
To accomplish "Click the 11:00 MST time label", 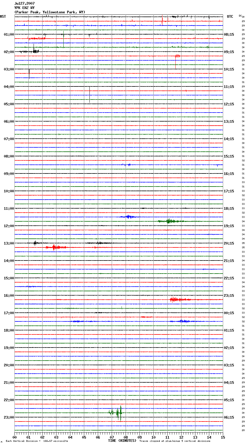I will pos(9,209).
